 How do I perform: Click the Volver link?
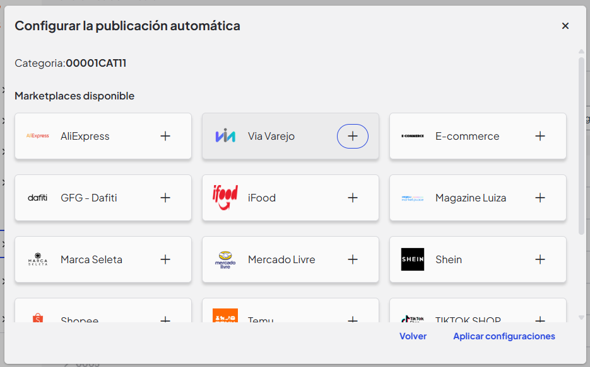click(413, 336)
